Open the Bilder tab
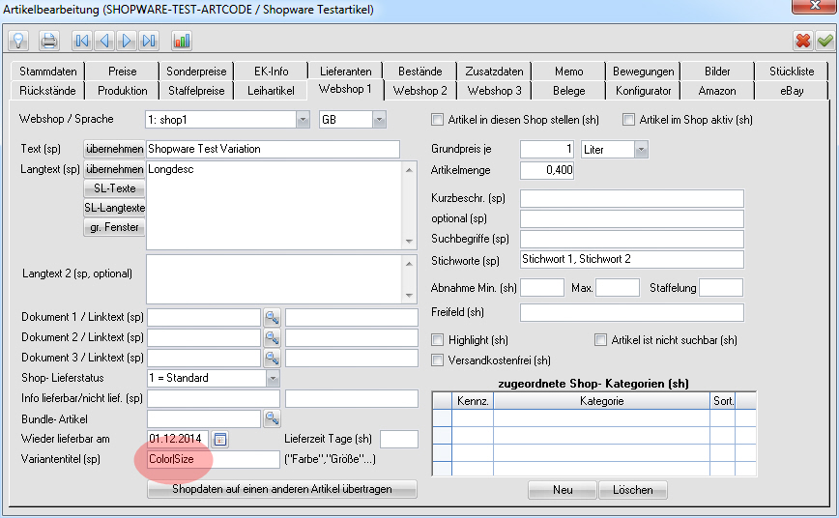 tap(717, 72)
